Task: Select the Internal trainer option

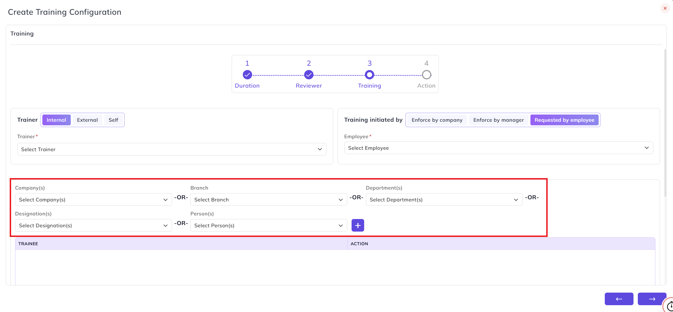Action: [x=56, y=120]
